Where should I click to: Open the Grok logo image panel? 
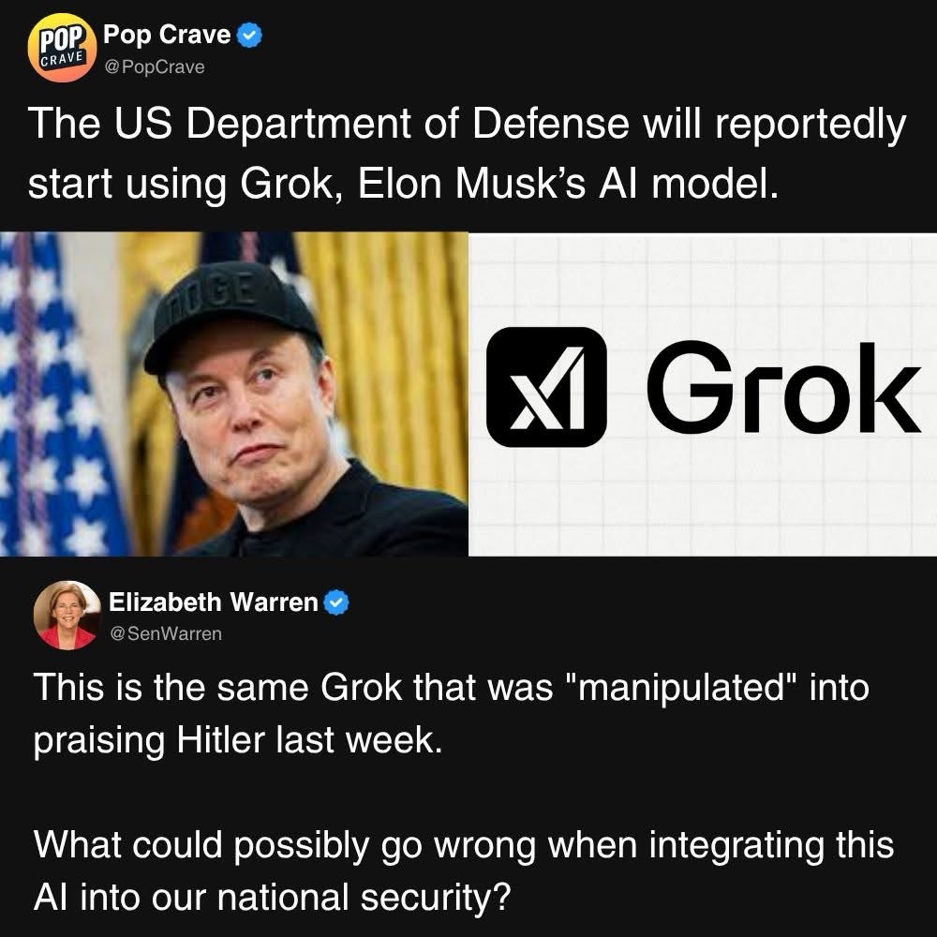pos(703,395)
